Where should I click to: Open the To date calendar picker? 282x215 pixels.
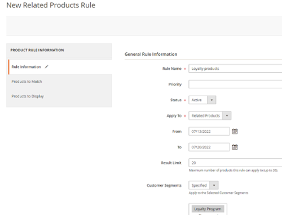coord(235,147)
